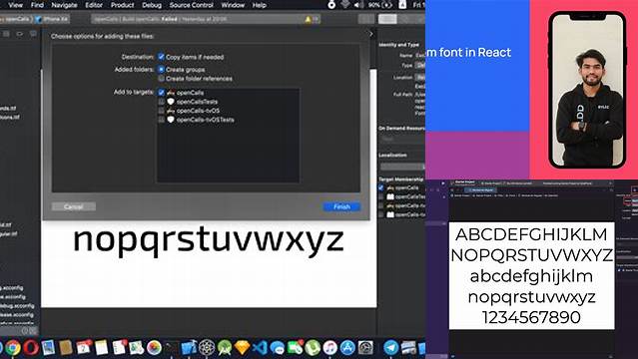
Task: Toggle Copy items if needed checkbox
Action: pos(161,57)
